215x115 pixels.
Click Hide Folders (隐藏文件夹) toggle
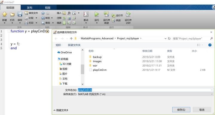pyautogui.click(x=61, y=110)
